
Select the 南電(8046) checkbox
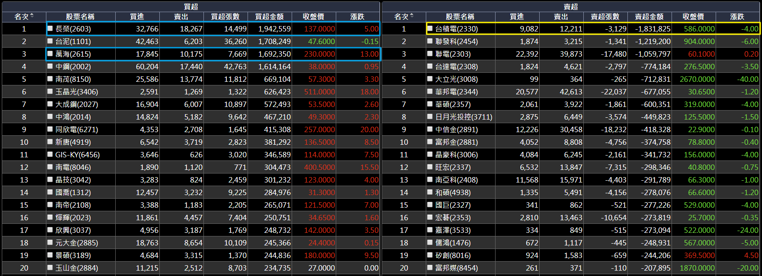click(50, 167)
